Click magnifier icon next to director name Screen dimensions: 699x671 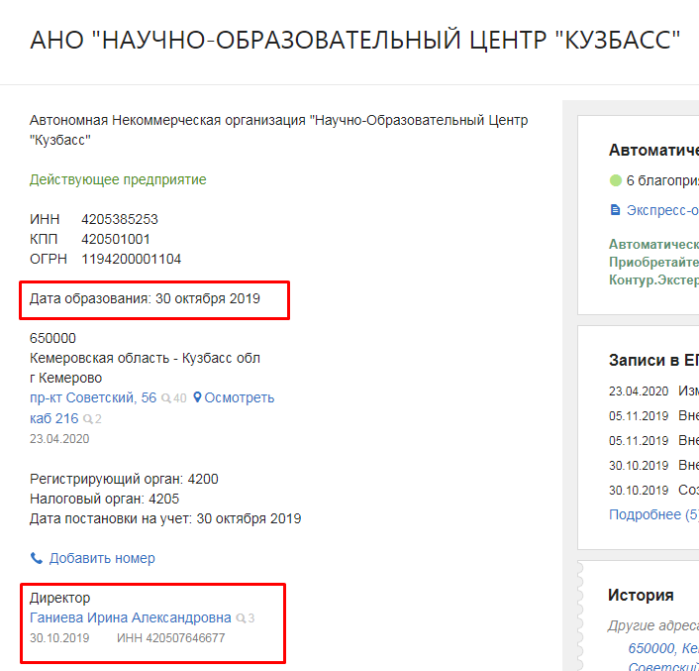tap(241, 618)
